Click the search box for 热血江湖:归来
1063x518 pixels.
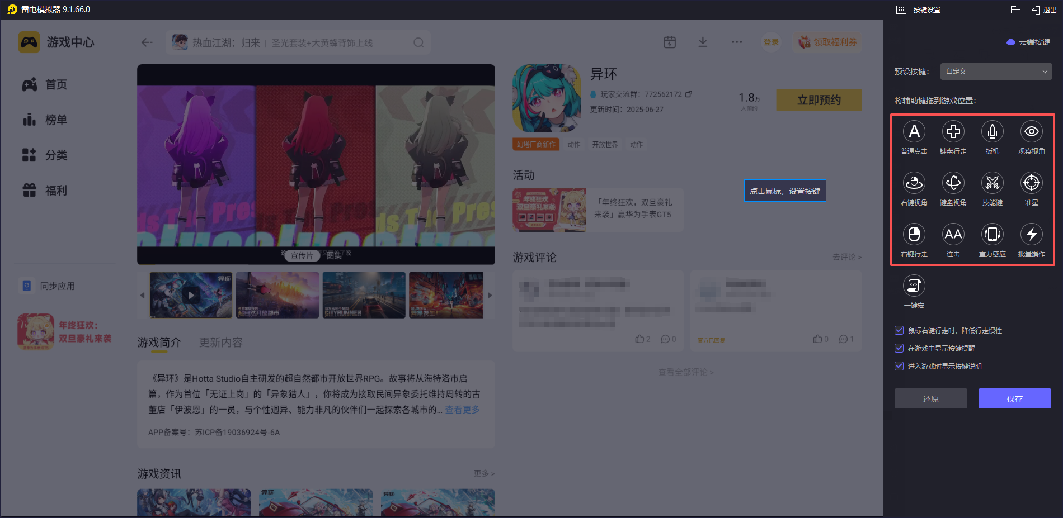point(298,42)
